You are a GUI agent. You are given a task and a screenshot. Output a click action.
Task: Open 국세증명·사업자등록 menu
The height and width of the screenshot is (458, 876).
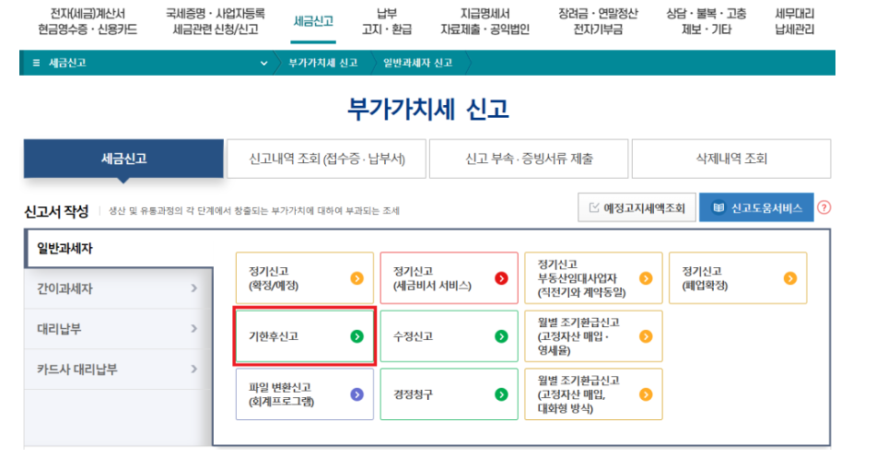point(216,21)
